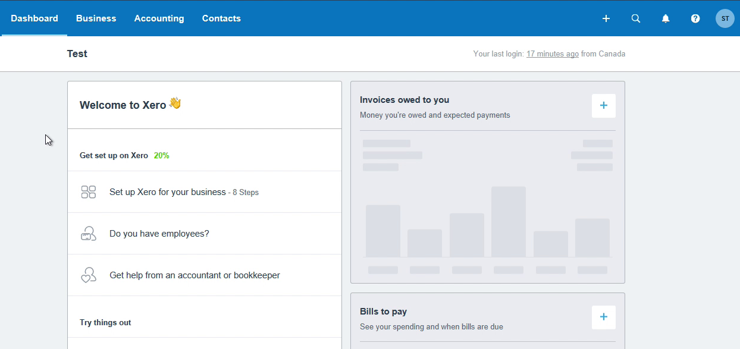
Task: Click 'Money you're owed and expected payments' text
Action: click(x=435, y=115)
